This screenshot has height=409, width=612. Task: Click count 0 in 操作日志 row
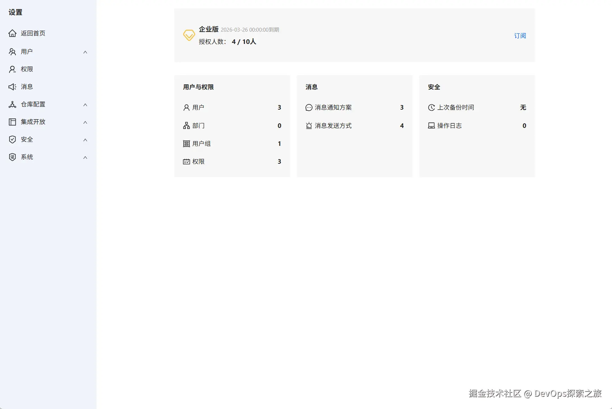click(524, 126)
